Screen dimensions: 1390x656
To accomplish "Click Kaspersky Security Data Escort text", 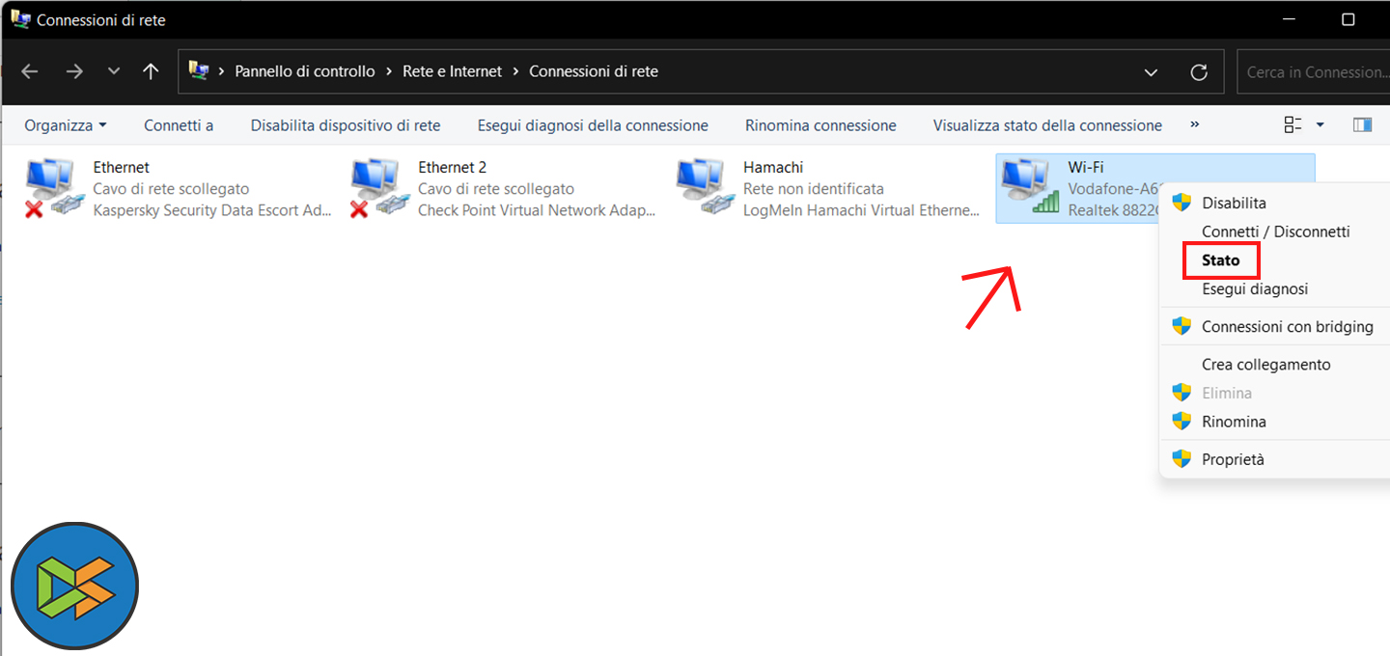I will pyautogui.click(x=212, y=210).
